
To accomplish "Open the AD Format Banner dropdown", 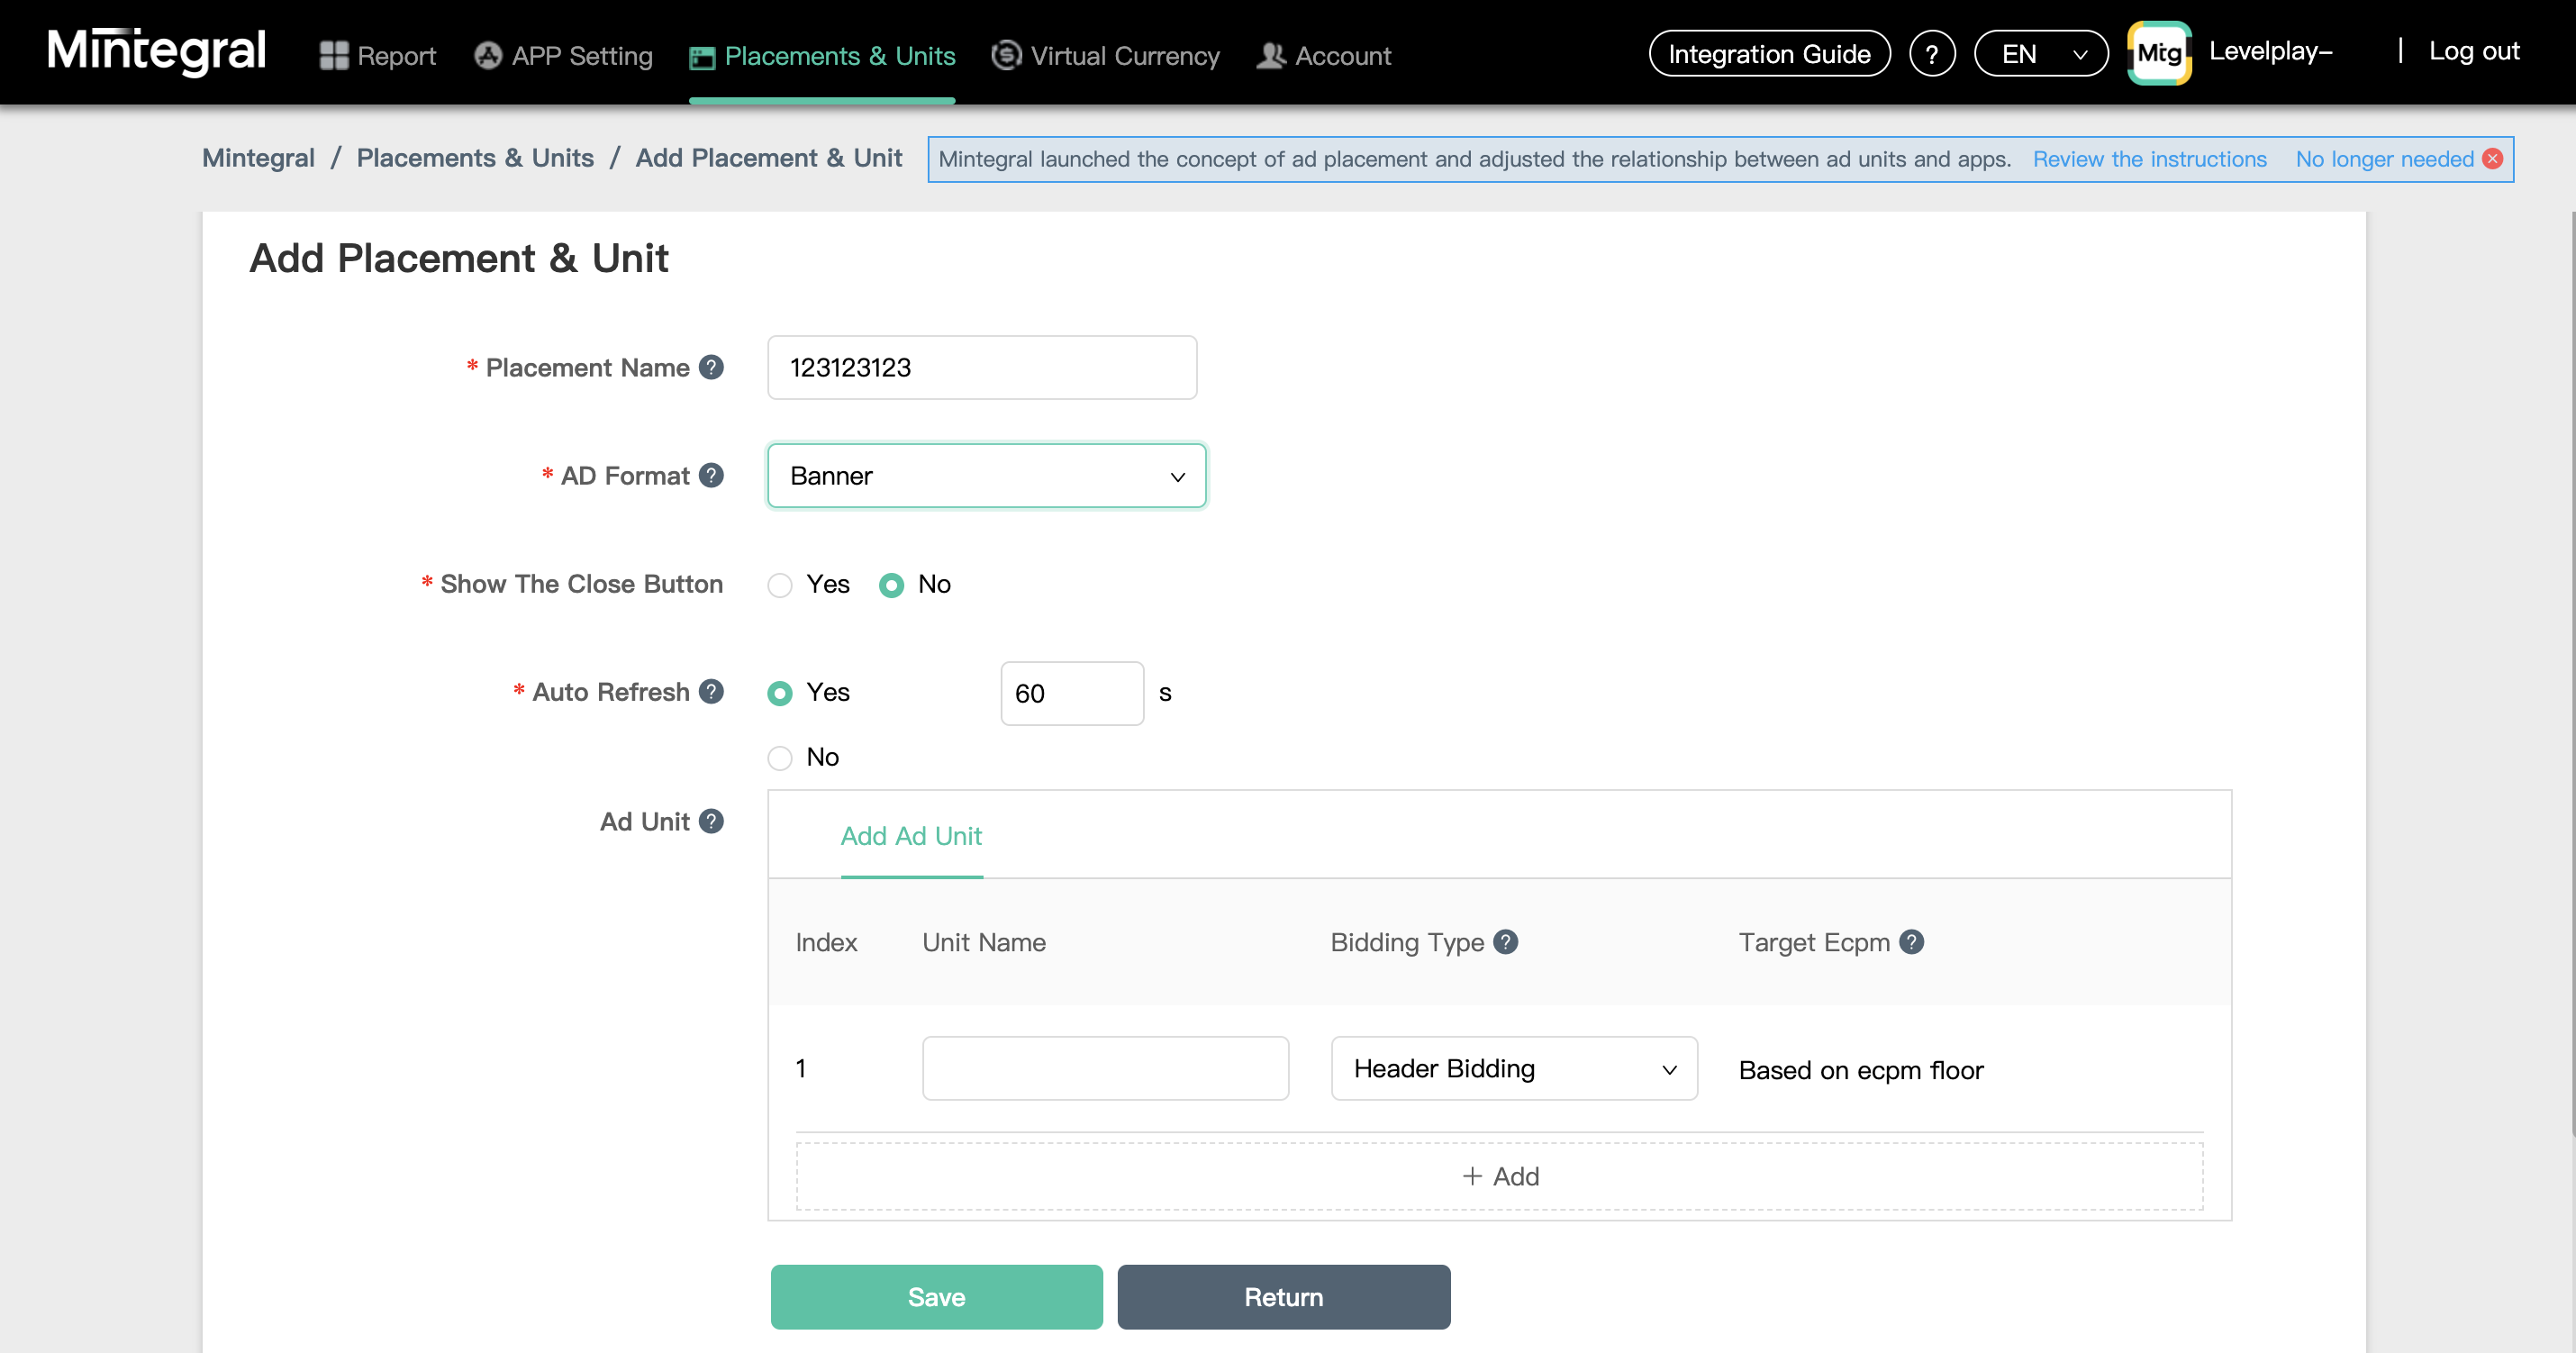I will 986,476.
